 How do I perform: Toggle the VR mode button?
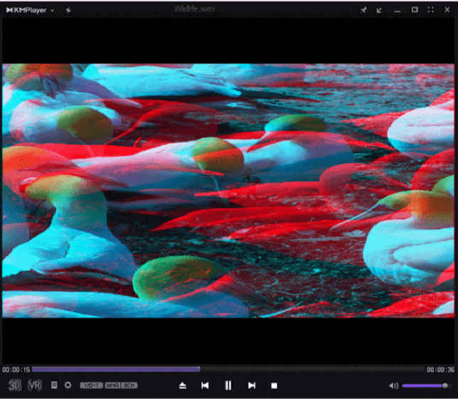34,385
